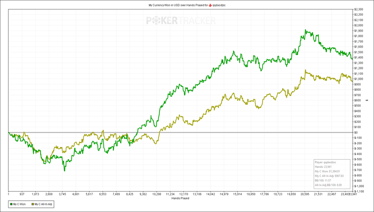Click the 9,362 x-axis tick label

[x=143, y=194]
